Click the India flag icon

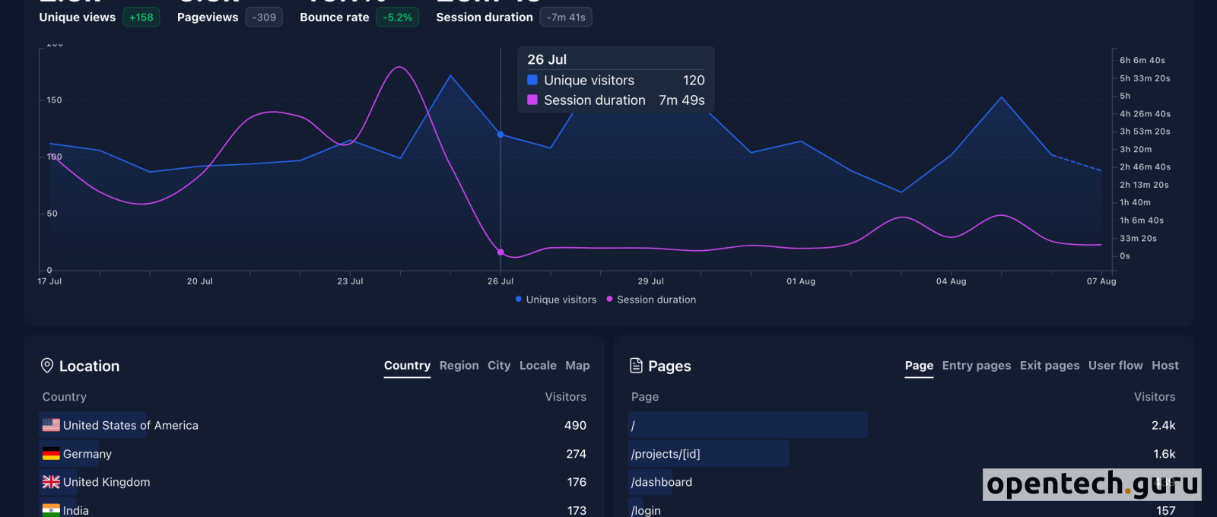(x=51, y=510)
